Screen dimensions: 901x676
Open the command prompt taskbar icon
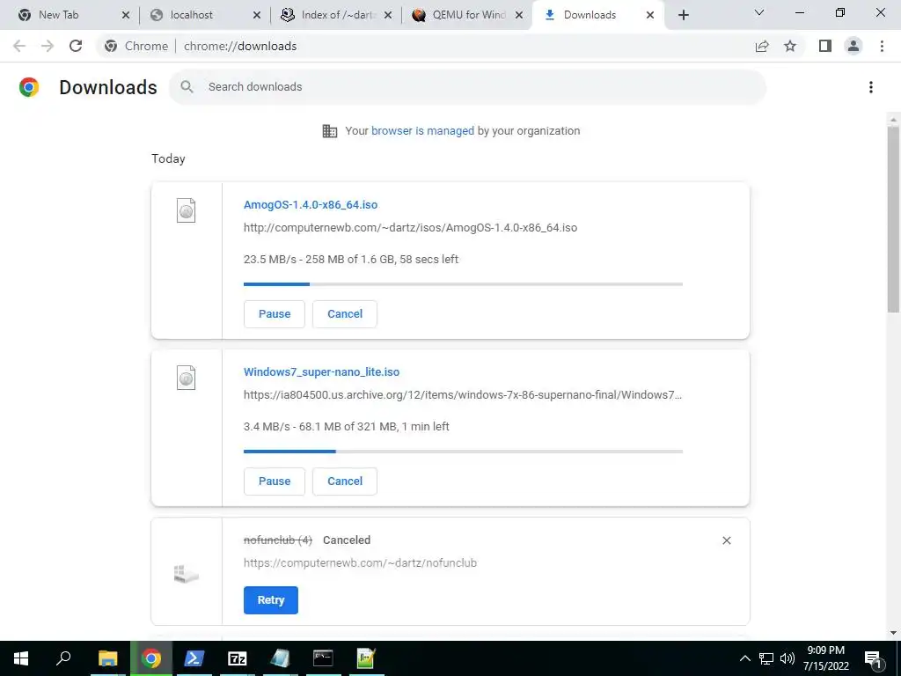323,658
